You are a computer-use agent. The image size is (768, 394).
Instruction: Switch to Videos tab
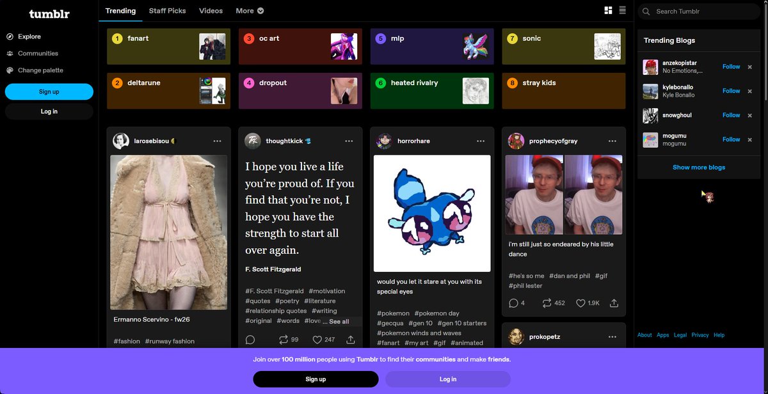(211, 11)
